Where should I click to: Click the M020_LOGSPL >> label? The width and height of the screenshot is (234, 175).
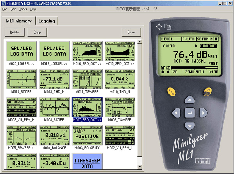click(21, 64)
